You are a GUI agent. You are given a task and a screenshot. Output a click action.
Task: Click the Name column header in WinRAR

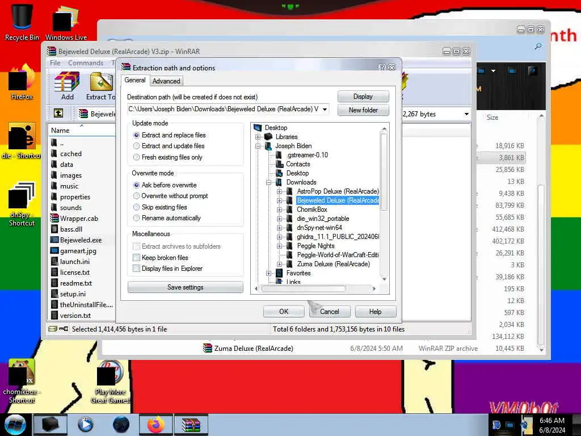coord(82,131)
